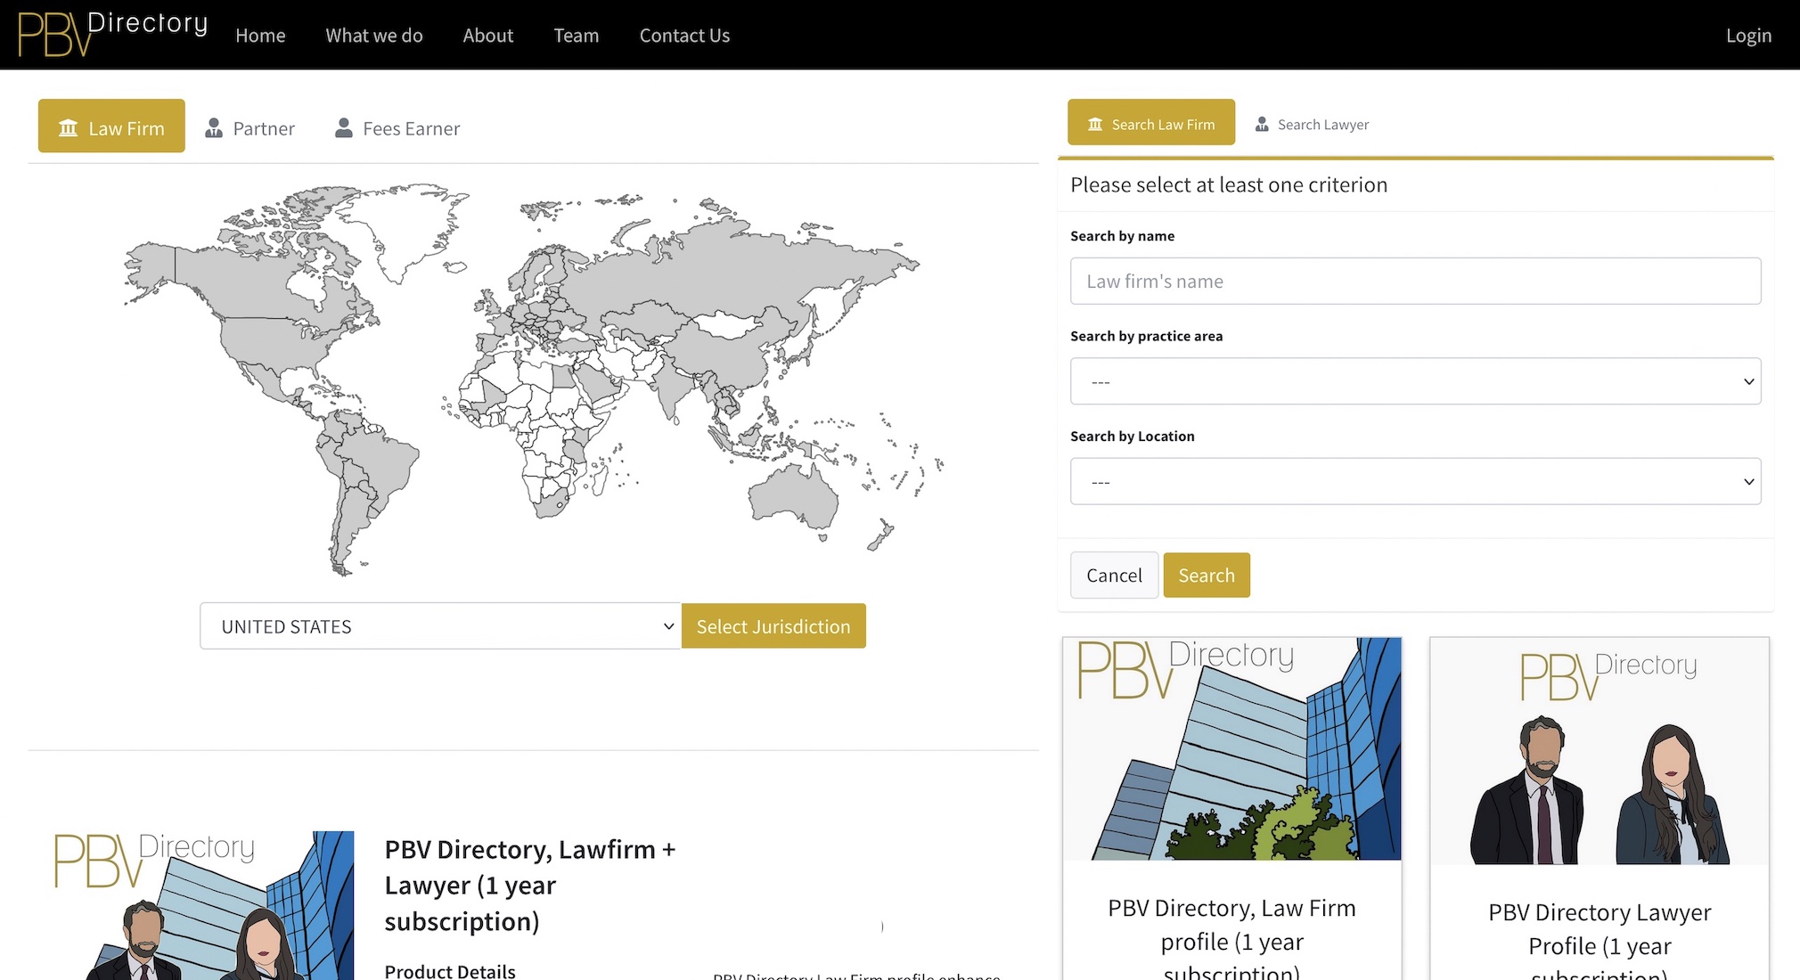This screenshot has width=1800, height=980.
Task: Switch to the Partner tab
Action: [250, 128]
